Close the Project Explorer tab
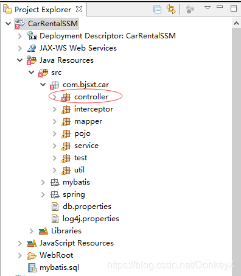Screen dimensions: 241x276 79,9
